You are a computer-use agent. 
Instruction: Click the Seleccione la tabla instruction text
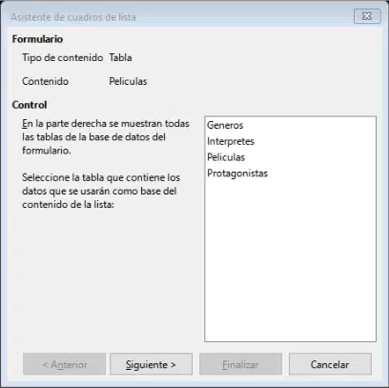(x=101, y=191)
